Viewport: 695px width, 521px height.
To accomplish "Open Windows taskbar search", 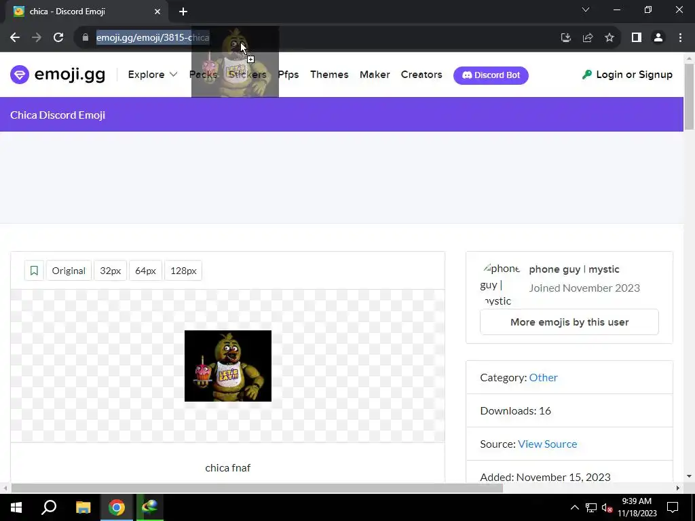I will (x=49, y=507).
